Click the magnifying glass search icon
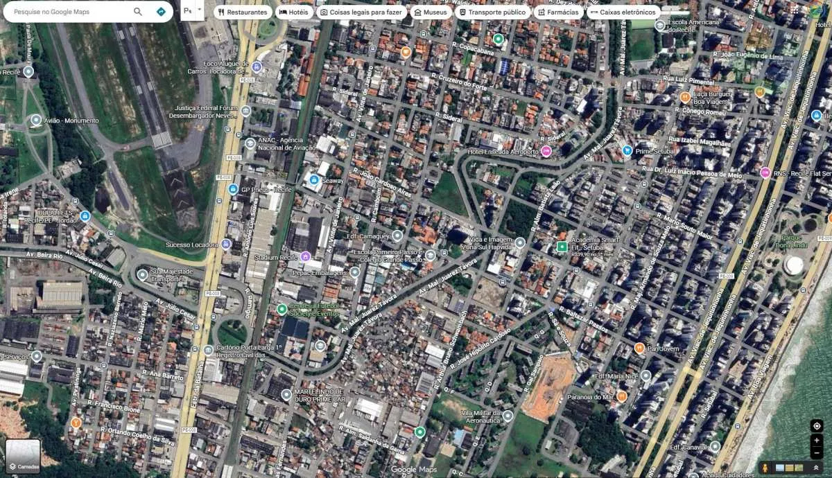This screenshot has height=478, width=832. click(138, 12)
